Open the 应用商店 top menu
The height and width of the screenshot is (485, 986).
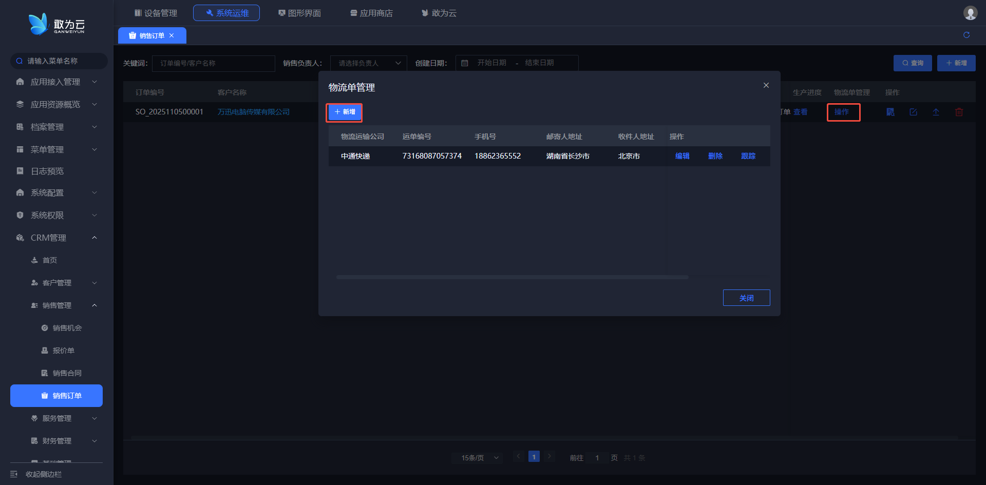(371, 13)
